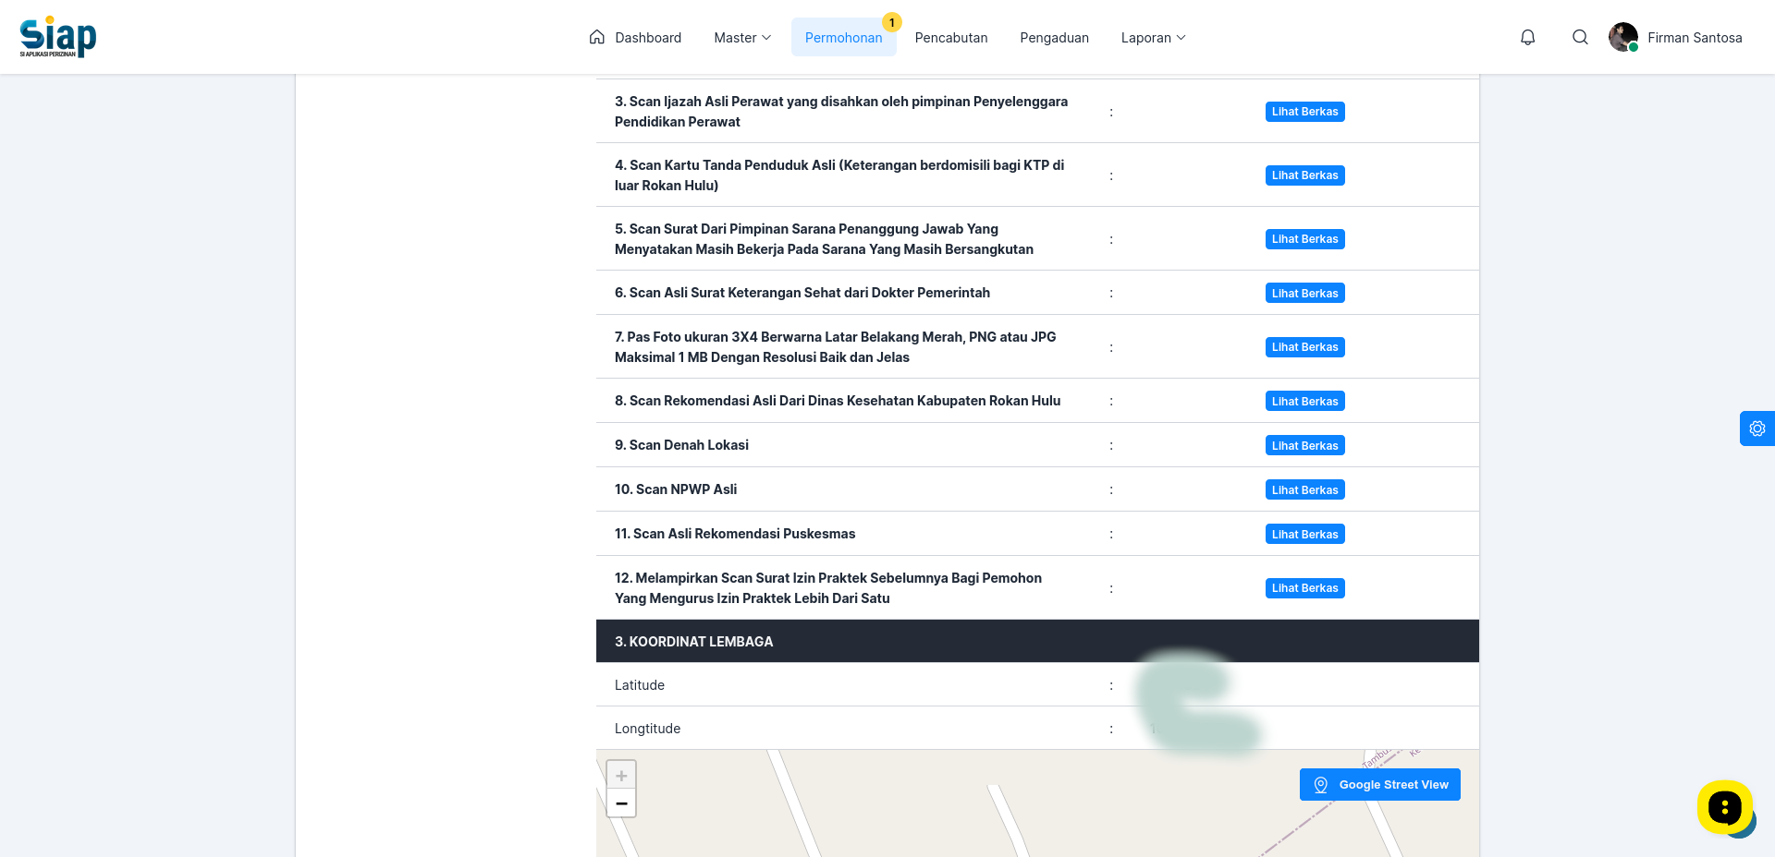Go to Dashboard home icon
Viewport: 1775px width, 857px height.
point(597,37)
